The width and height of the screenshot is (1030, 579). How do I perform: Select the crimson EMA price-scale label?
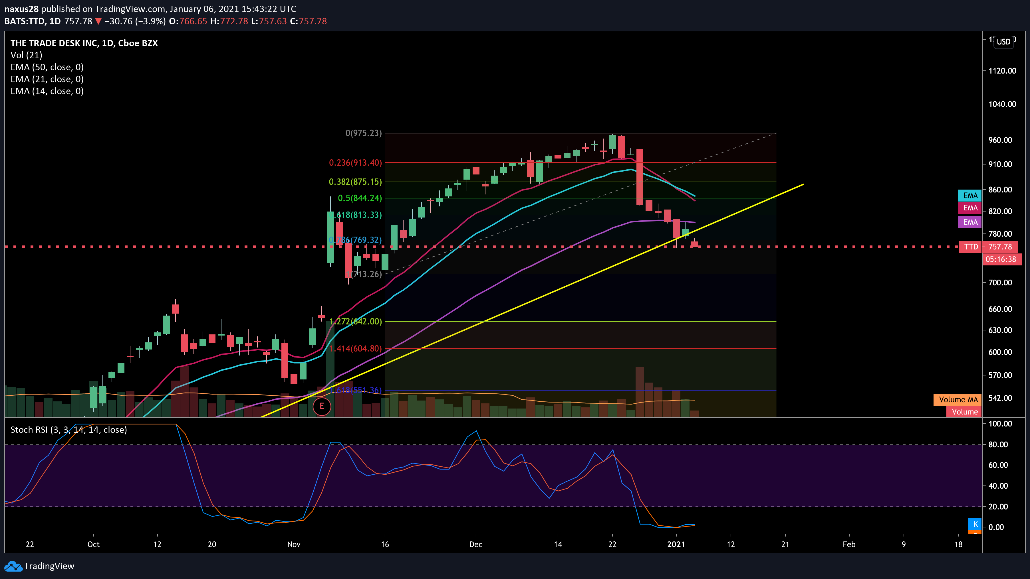click(x=969, y=208)
